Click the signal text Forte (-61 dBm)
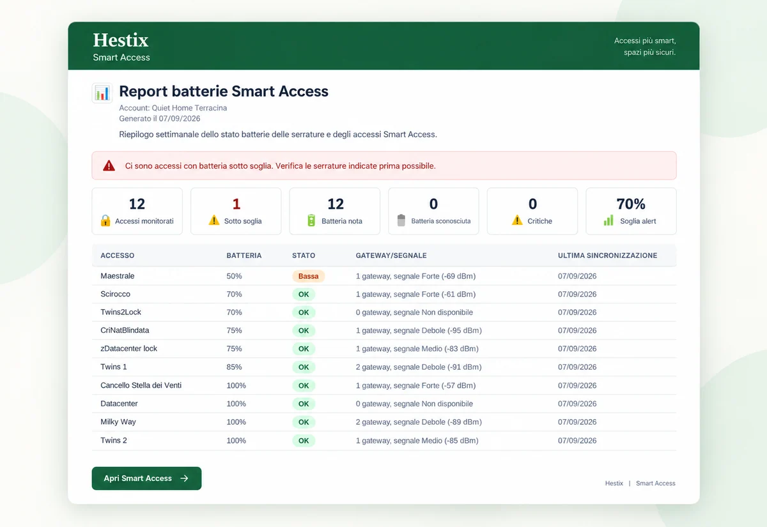The image size is (767, 527). coord(449,294)
